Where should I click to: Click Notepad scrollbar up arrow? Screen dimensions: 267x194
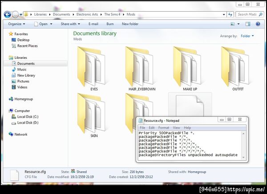point(243,134)
